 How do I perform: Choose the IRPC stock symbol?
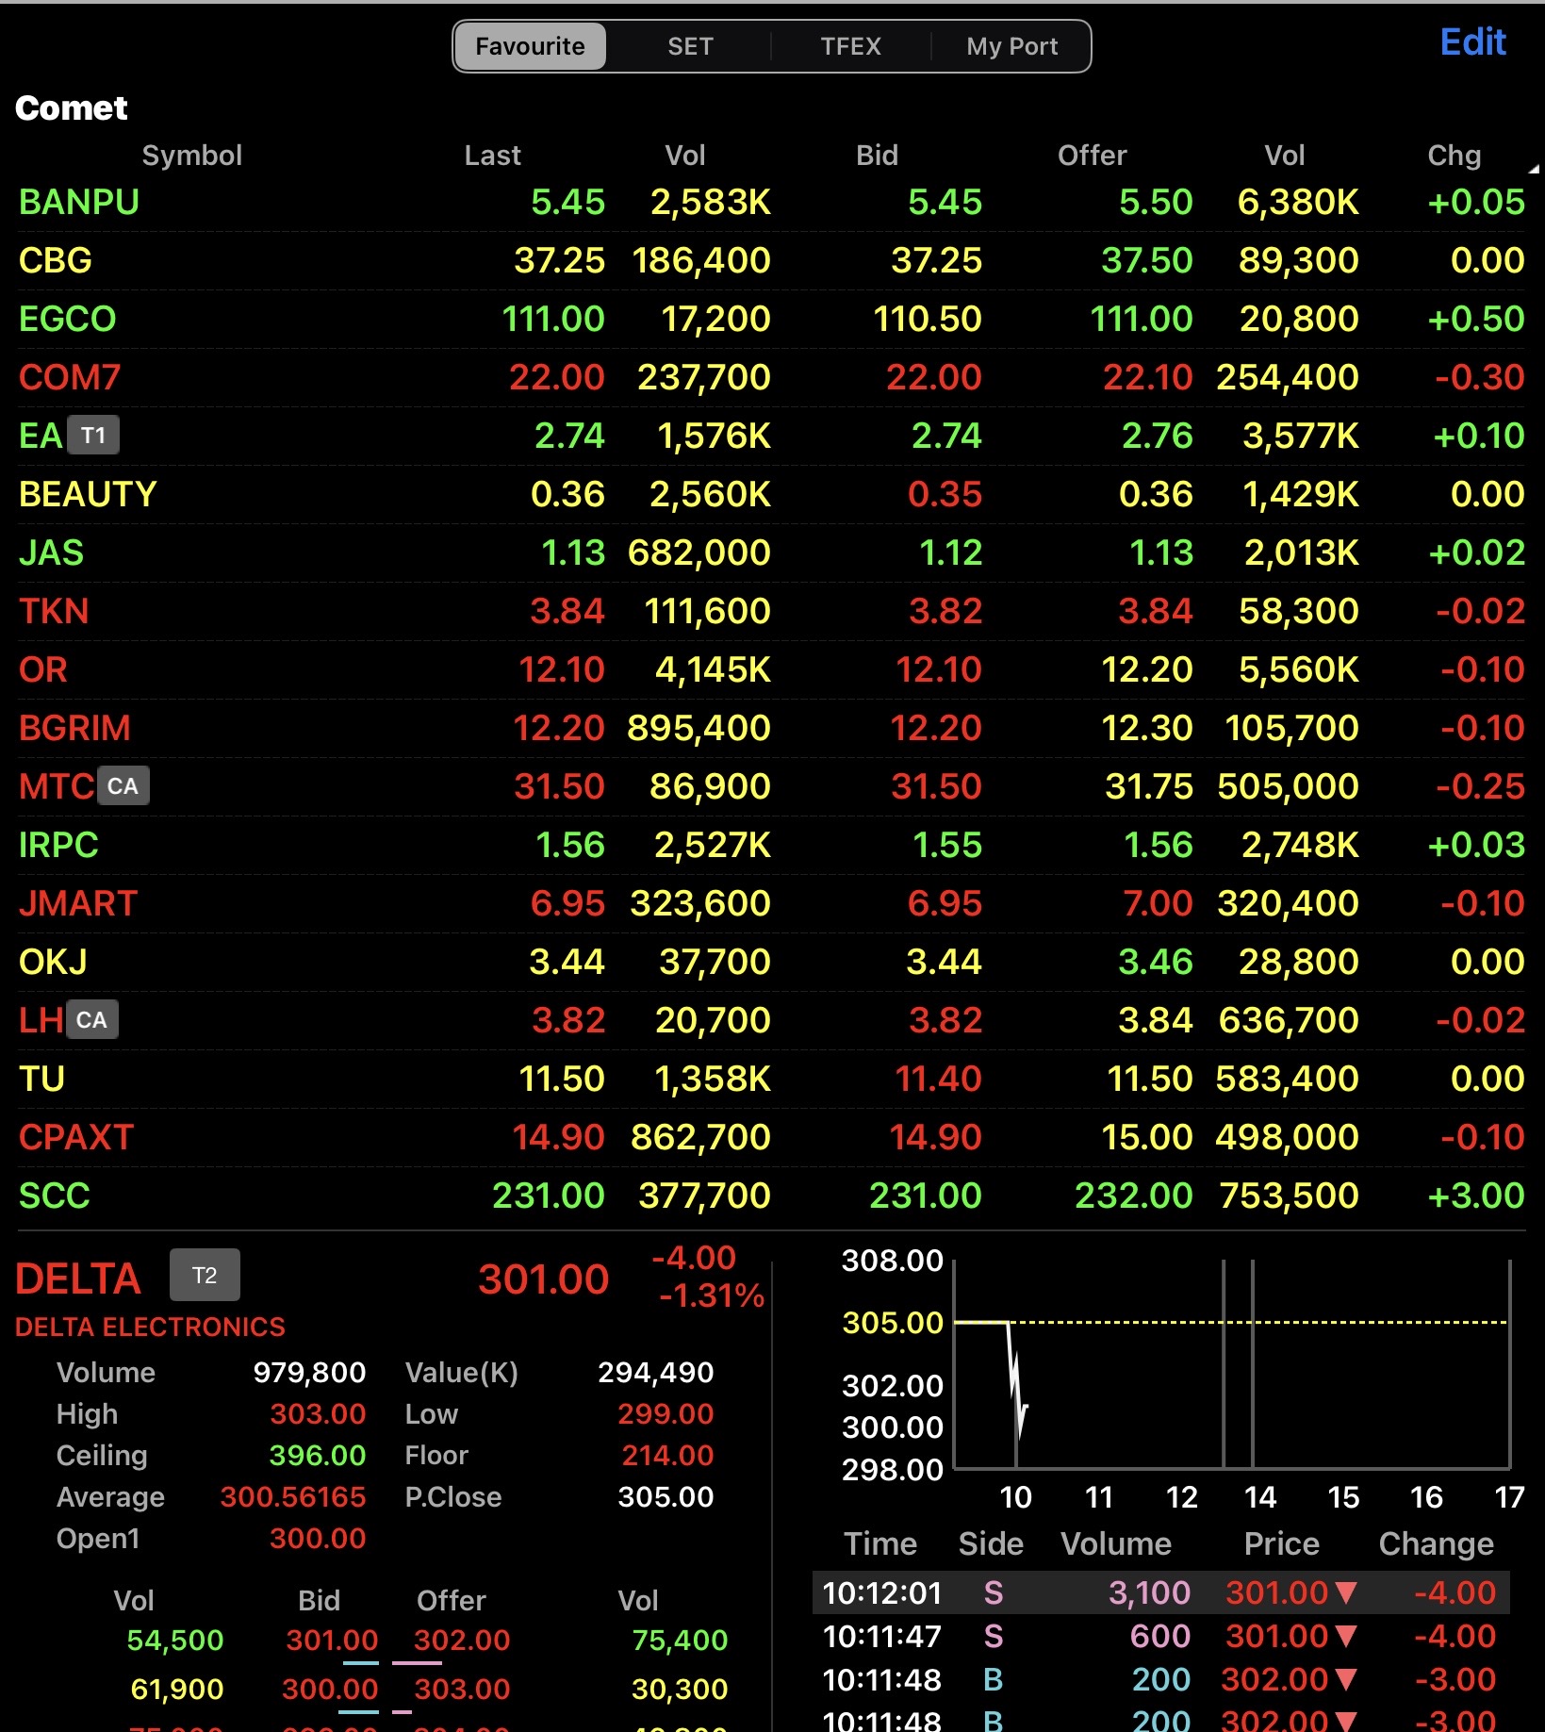click(x=58, y=845)
